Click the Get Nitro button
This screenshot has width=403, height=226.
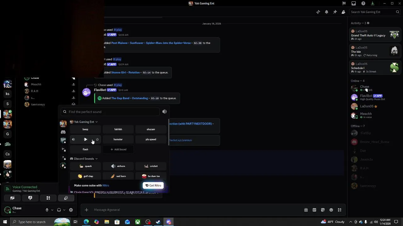point(153,186)
